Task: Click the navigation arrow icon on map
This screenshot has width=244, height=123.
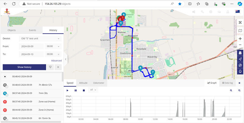Action: 240,59
